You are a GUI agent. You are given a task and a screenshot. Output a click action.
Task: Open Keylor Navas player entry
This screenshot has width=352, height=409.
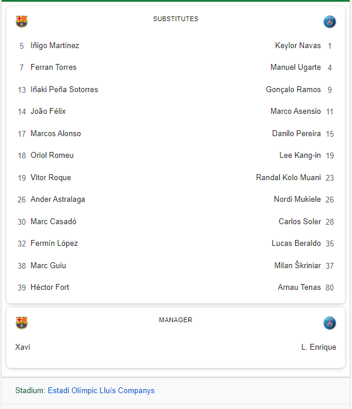tap(298, 46)
